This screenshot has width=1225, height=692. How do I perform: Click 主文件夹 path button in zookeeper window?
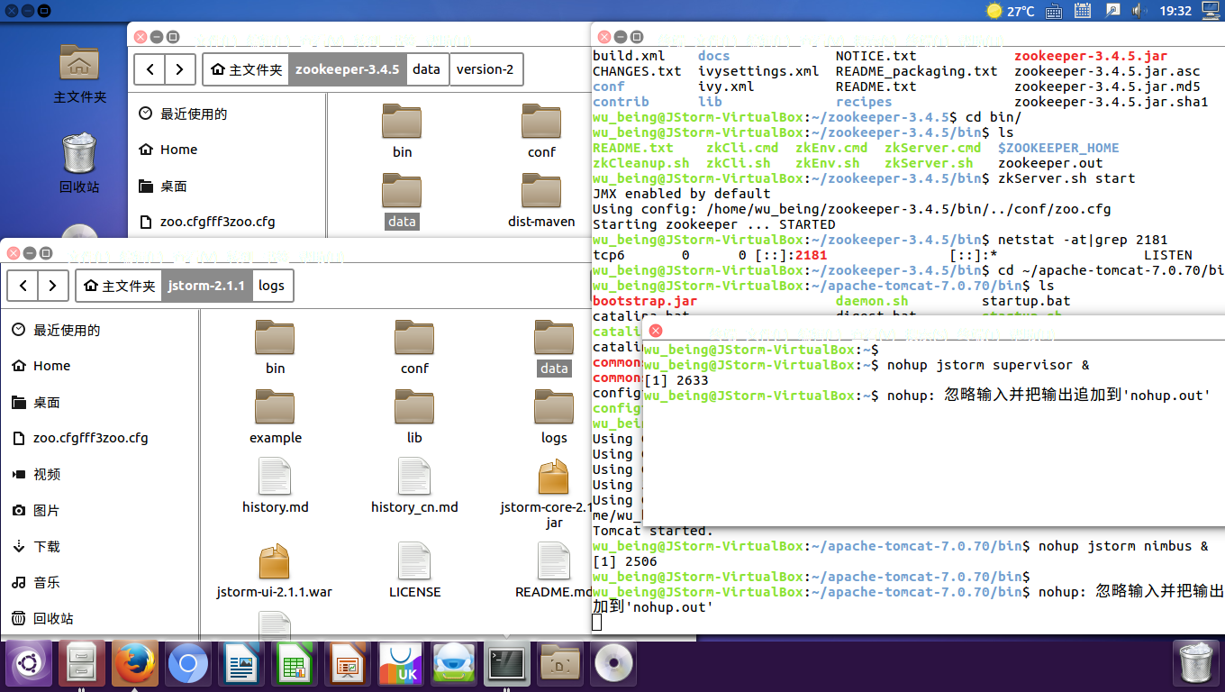point(246,69)
